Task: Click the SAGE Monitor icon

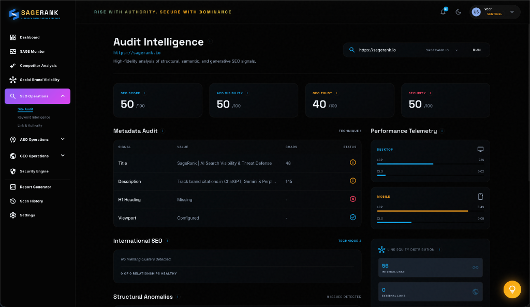Action: [13, 51]
